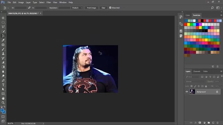Toggle the Background layer lock icon

217,92
